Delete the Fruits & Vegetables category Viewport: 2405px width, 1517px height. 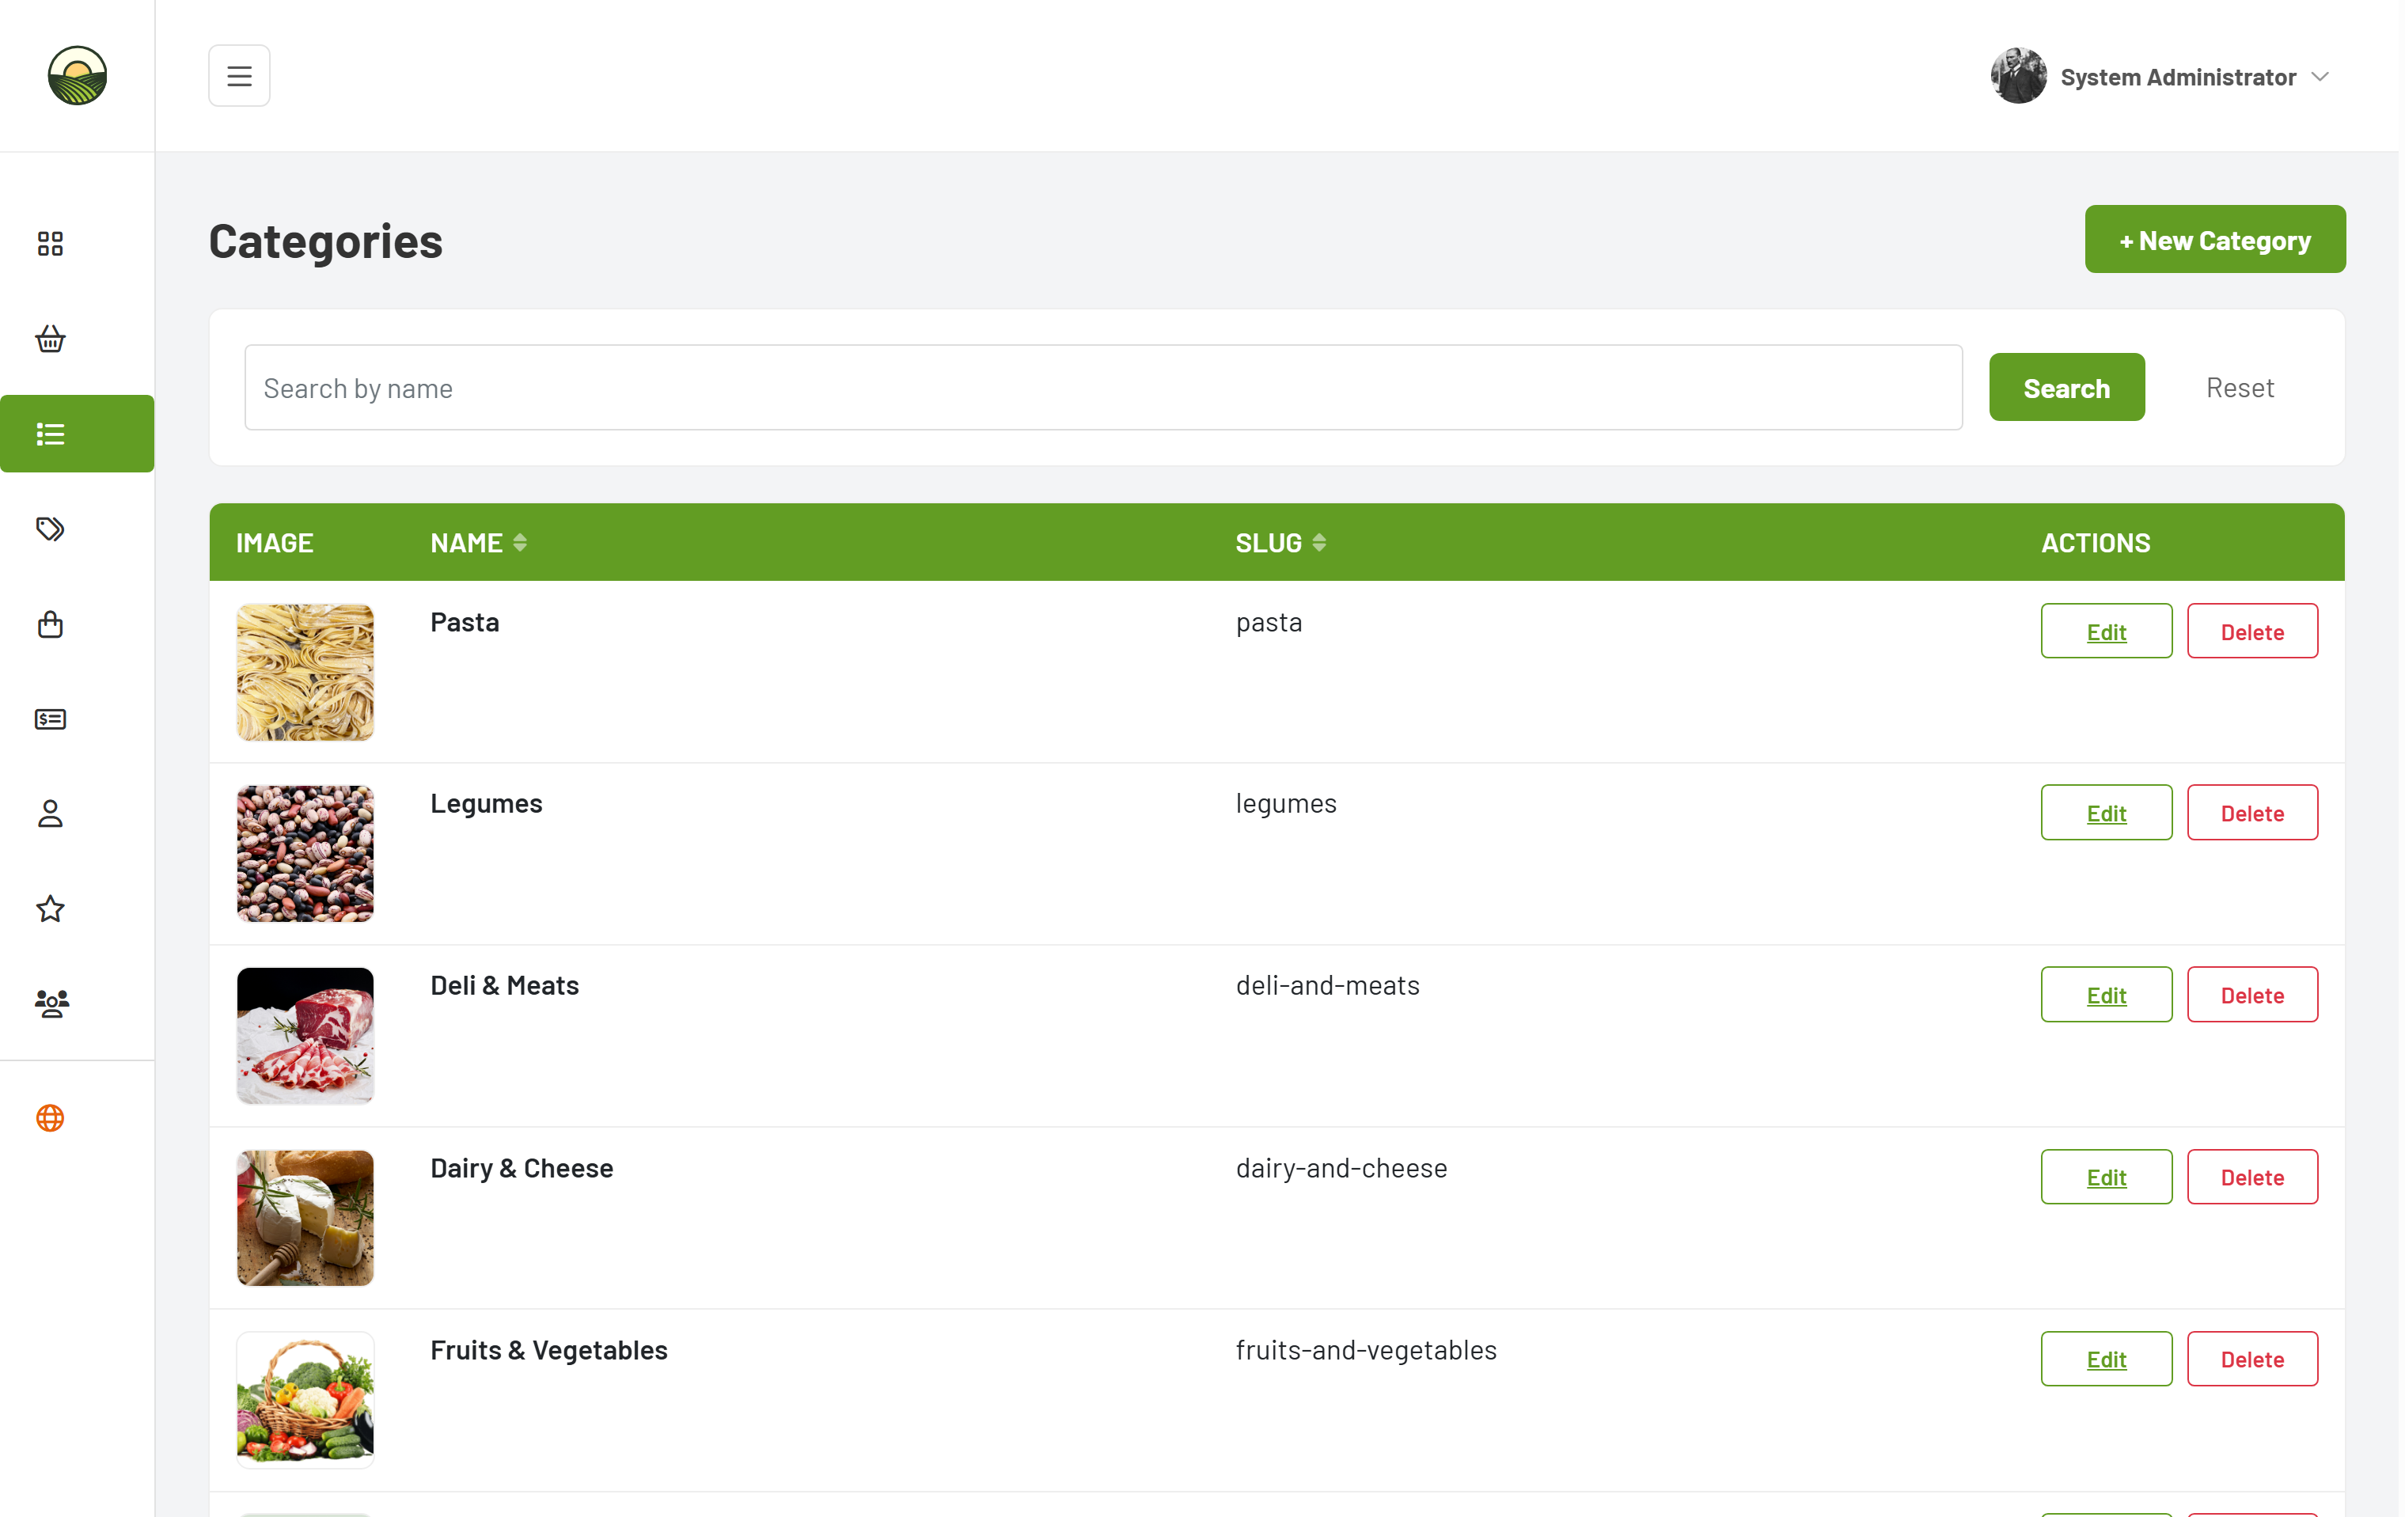(2252, 1358)
